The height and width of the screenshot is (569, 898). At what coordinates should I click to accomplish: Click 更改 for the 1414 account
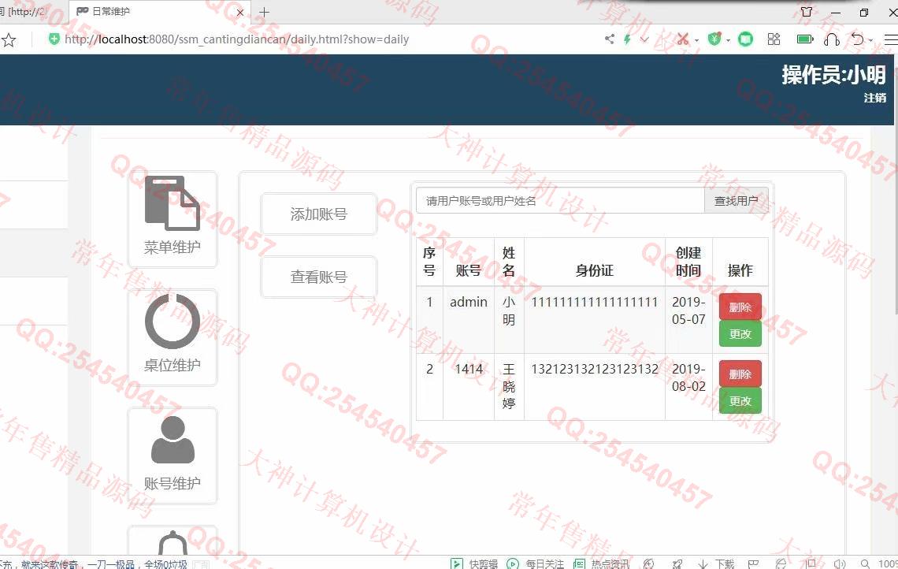pyautogui.click(x=740, y=400)
